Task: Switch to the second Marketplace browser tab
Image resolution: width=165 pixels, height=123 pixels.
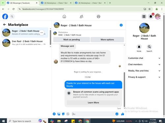Action: (56, 3)
